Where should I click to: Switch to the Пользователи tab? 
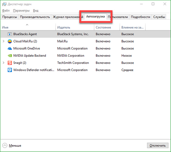(118, 17)
